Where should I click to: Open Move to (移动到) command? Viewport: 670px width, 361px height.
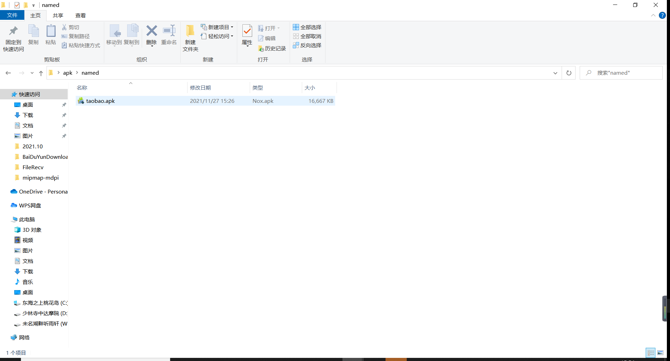114,35
